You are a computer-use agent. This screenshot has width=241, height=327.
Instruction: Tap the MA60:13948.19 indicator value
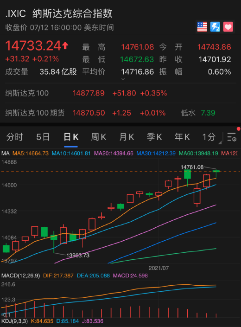tap(198, 154)
